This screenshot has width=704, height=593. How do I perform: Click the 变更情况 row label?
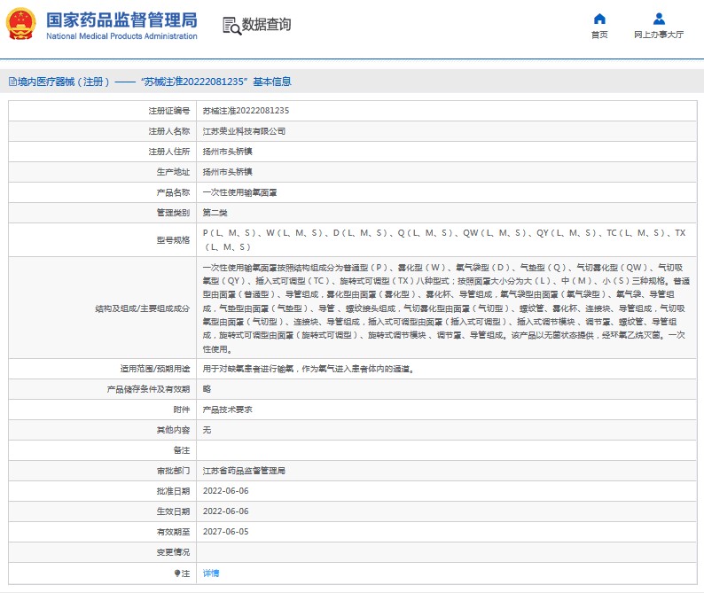[173, 552]
